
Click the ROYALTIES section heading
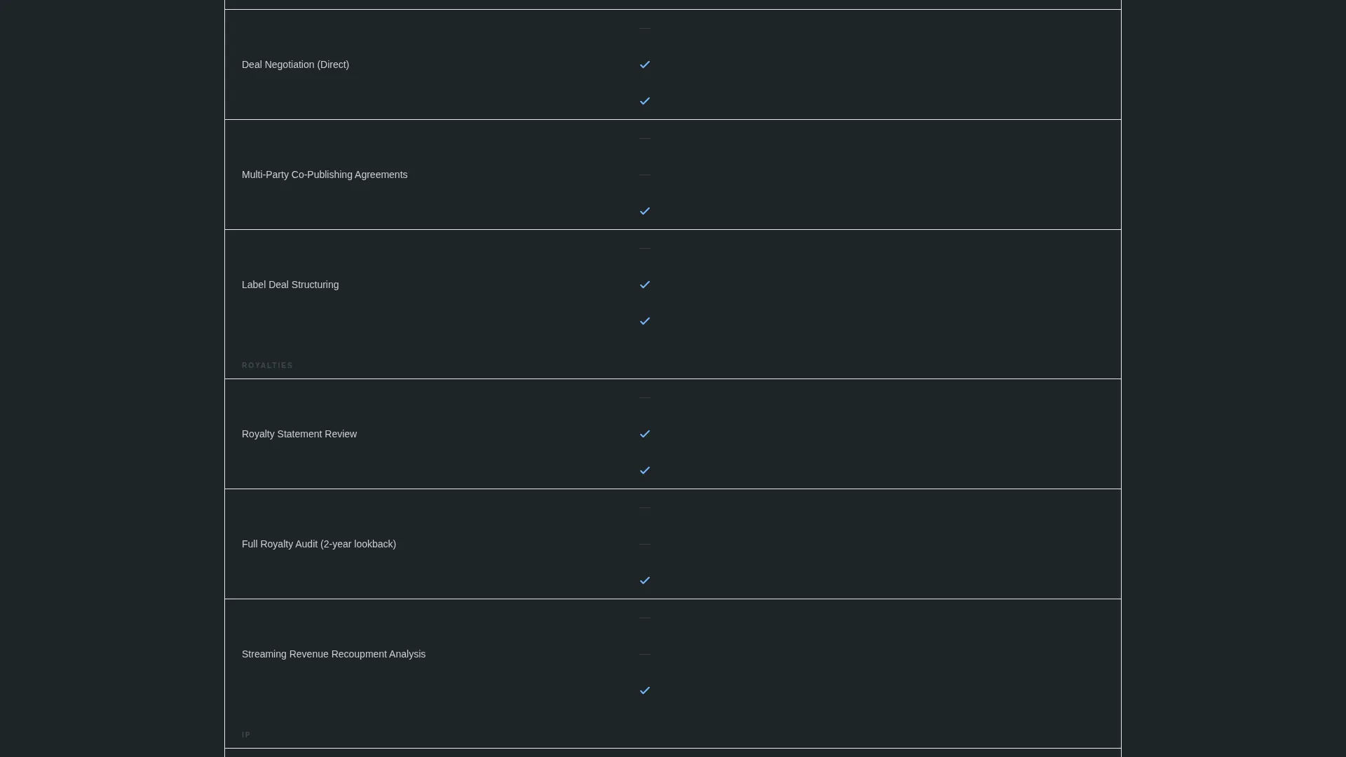(x=267, y=365)
